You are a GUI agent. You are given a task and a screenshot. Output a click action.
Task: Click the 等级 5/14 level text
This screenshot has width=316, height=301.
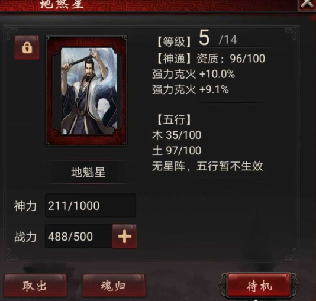point(196,39)
